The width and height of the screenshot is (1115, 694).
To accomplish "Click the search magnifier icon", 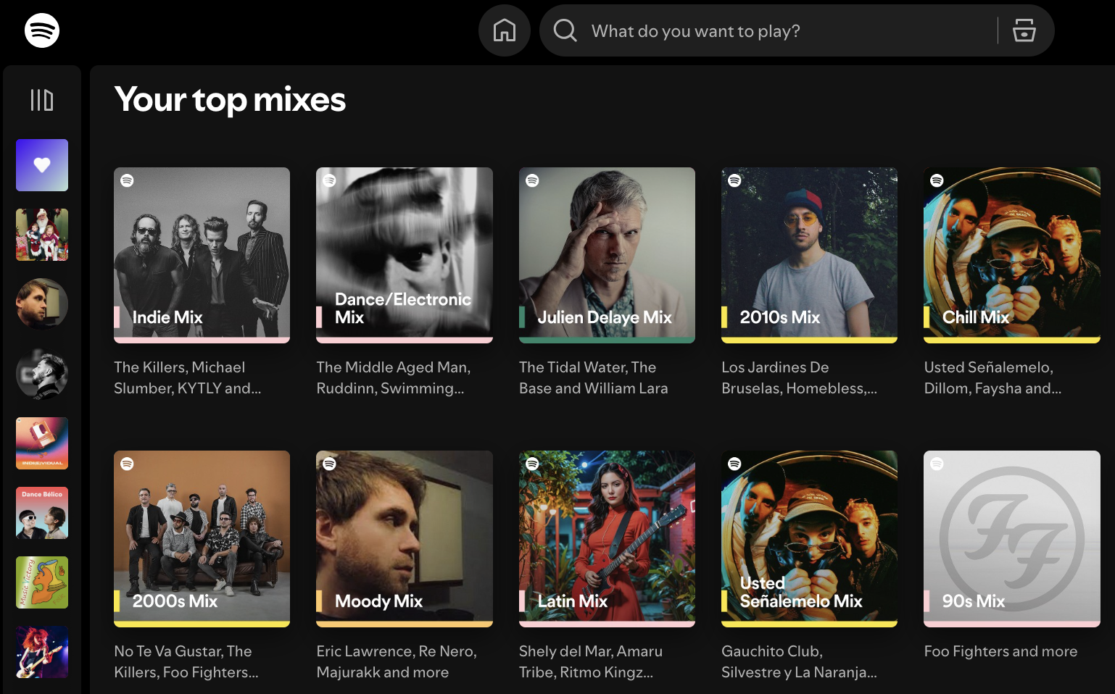I will coord(565,30).
